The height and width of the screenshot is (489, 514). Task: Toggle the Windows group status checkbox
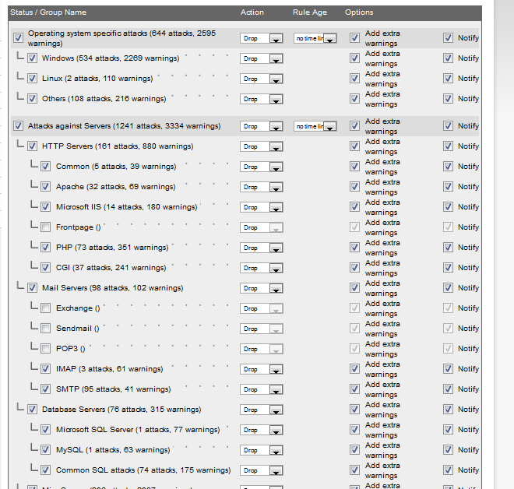click(x=32, y=58)
